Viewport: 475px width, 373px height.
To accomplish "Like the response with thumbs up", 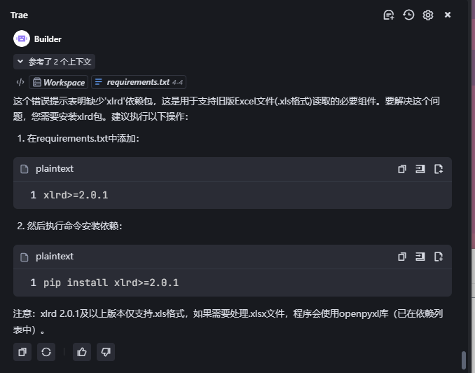I will [x=82, y=352].
